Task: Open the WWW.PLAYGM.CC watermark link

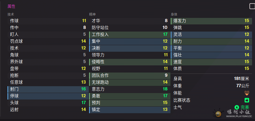Action: point(239,116)
